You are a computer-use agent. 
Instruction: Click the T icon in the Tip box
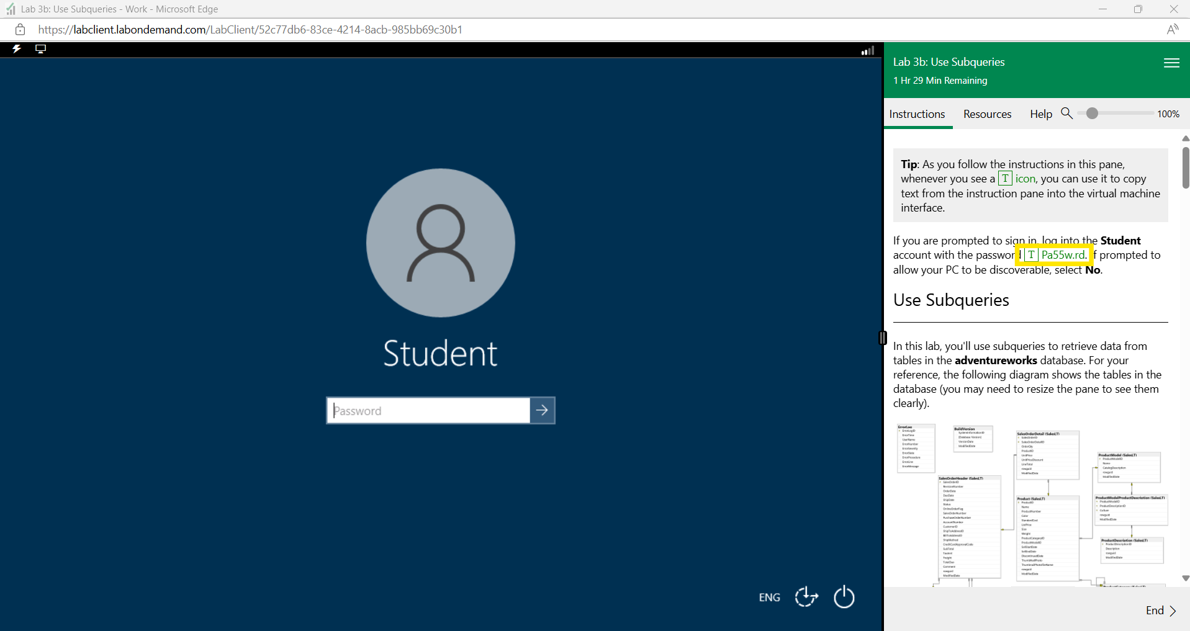pyautogui.click(x=1005, y=179)
